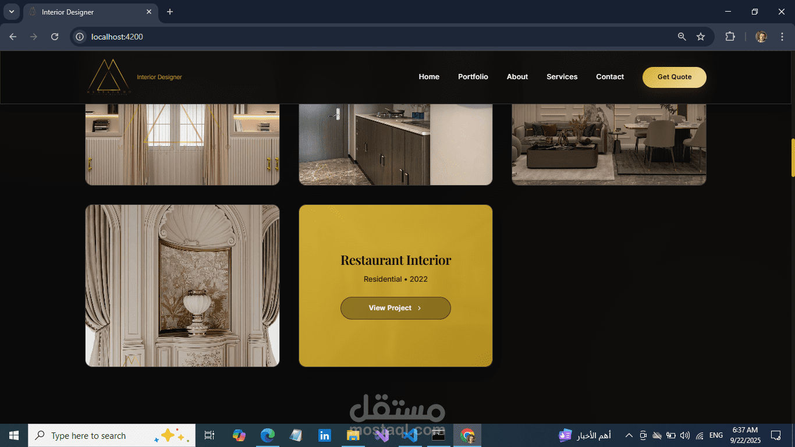
Task: Open the Wi-Fi network tray icon
Action: pos(700,435)
